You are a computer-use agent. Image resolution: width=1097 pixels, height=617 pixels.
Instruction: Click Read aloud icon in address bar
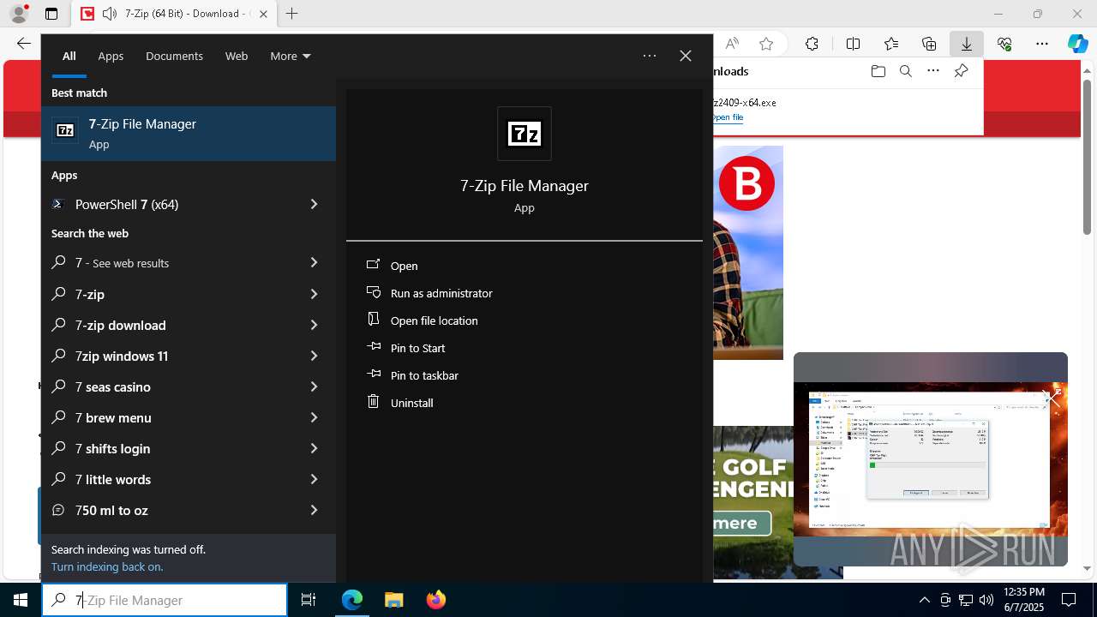pyautogui.click(x=731, y=44)
